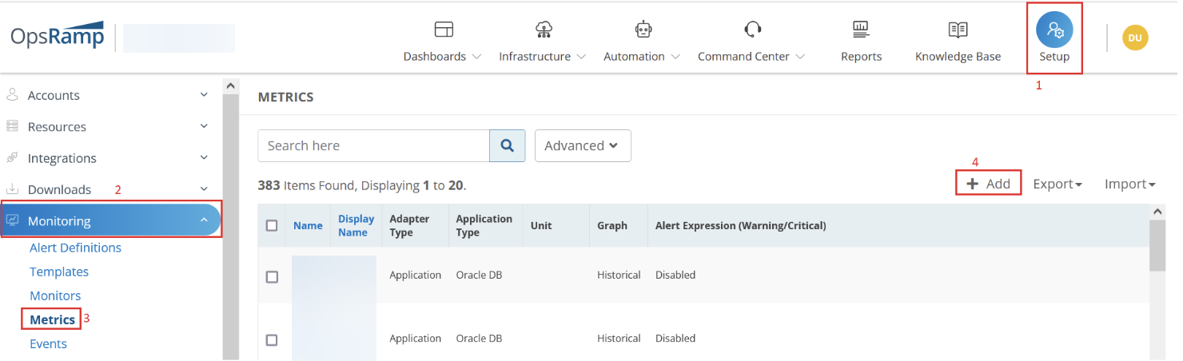
Task: Click the Add metric button
Action: click(x=989, y=184)
